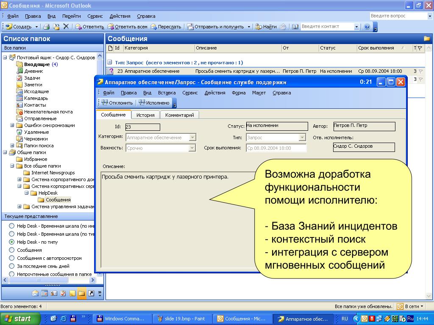
Task: Click the blue Help question-mark icon
Action: (x=367, y=27)
